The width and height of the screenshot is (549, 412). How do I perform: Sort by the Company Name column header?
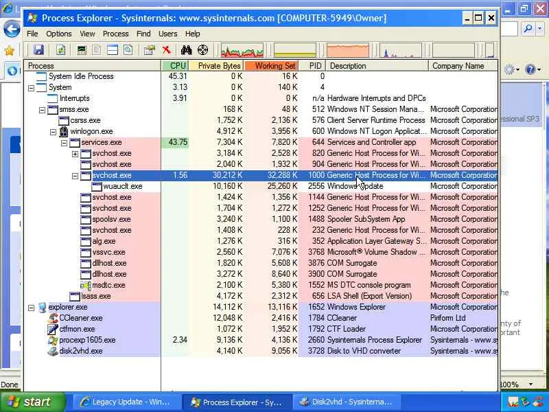tap(463, 66)
